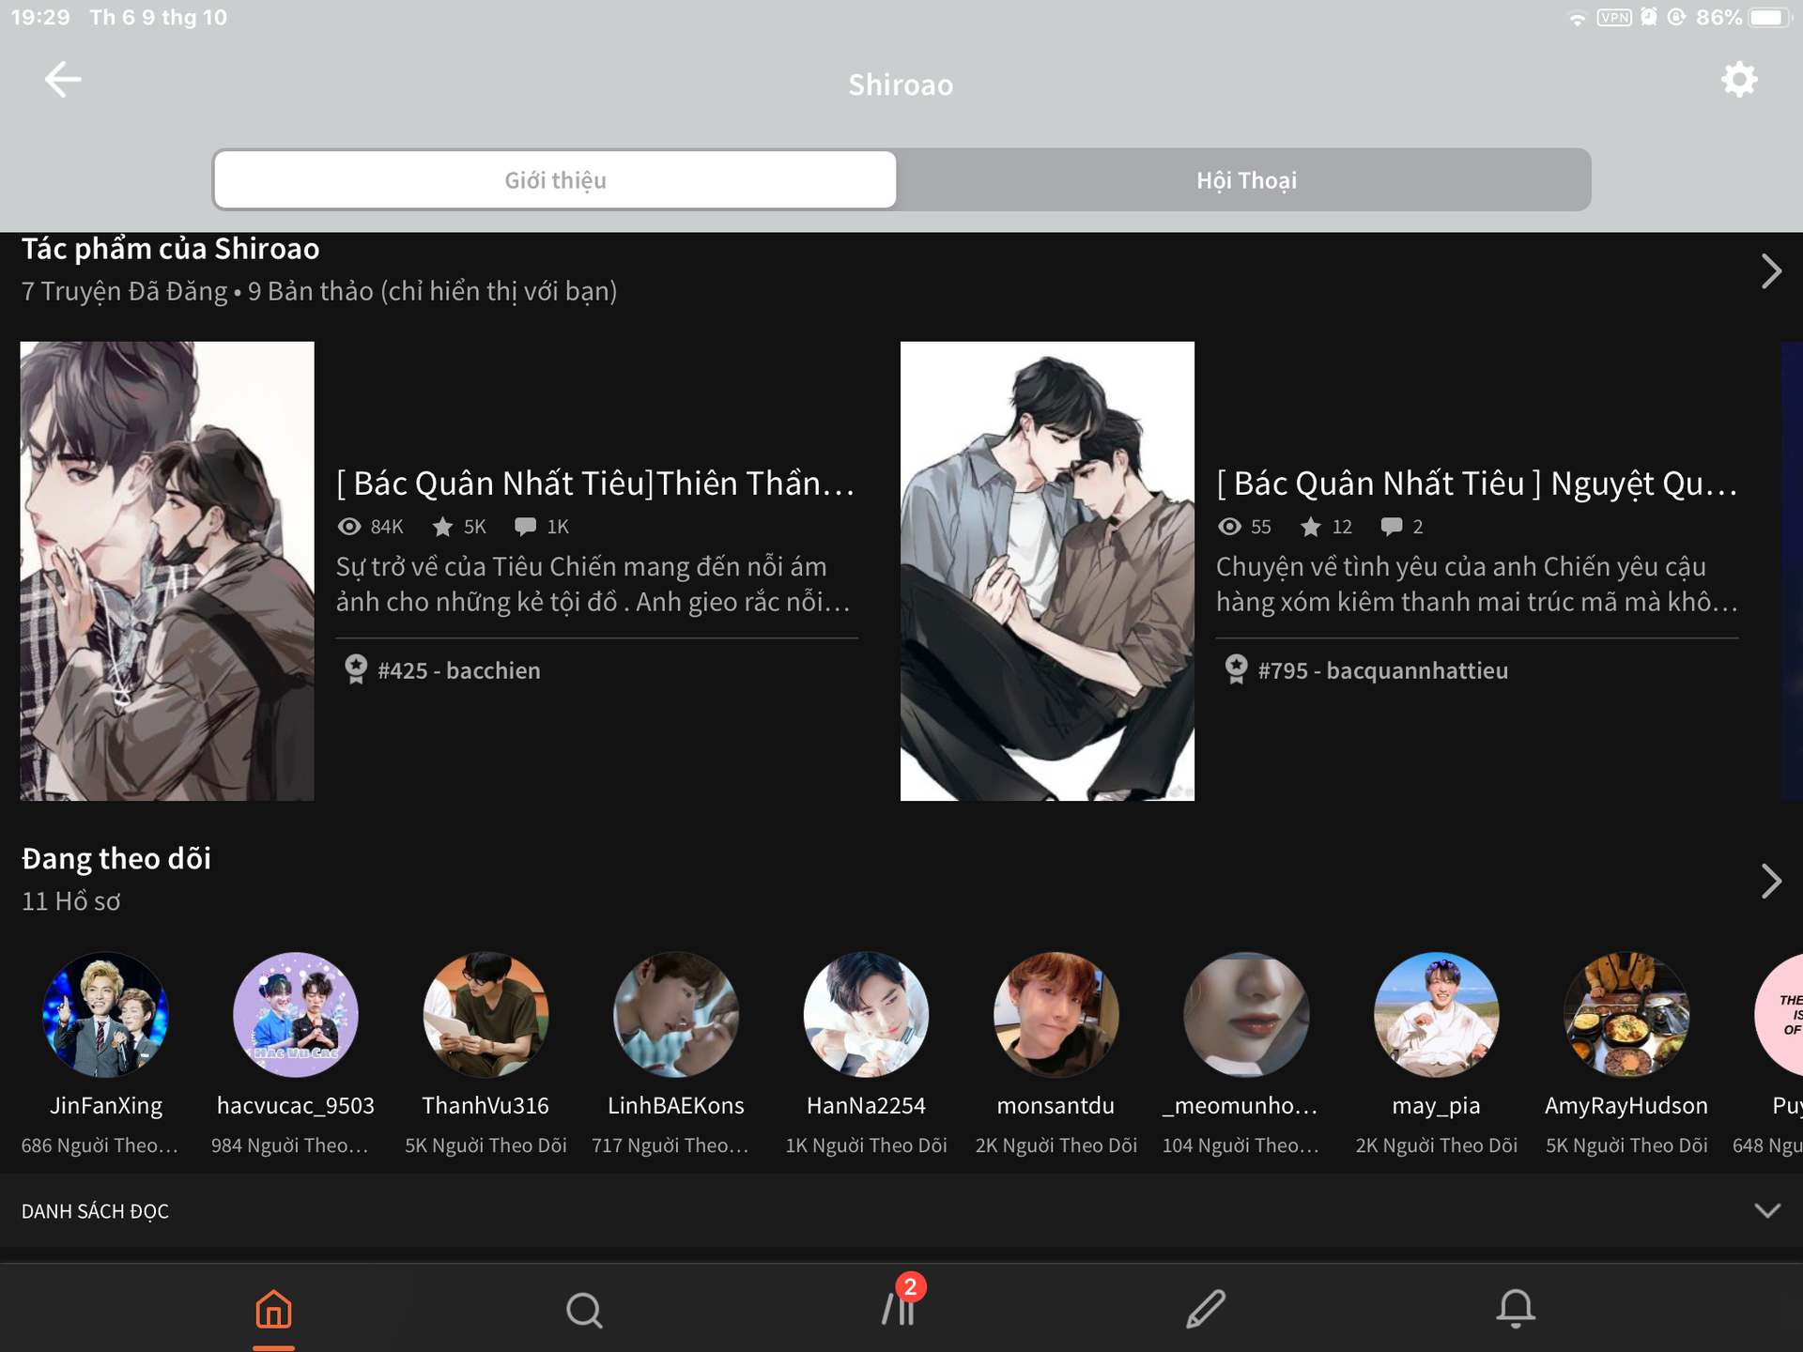Open the #425 - bacchien ranking tag
Screen dimensions: 1803x1352
[x=459, y=670]
